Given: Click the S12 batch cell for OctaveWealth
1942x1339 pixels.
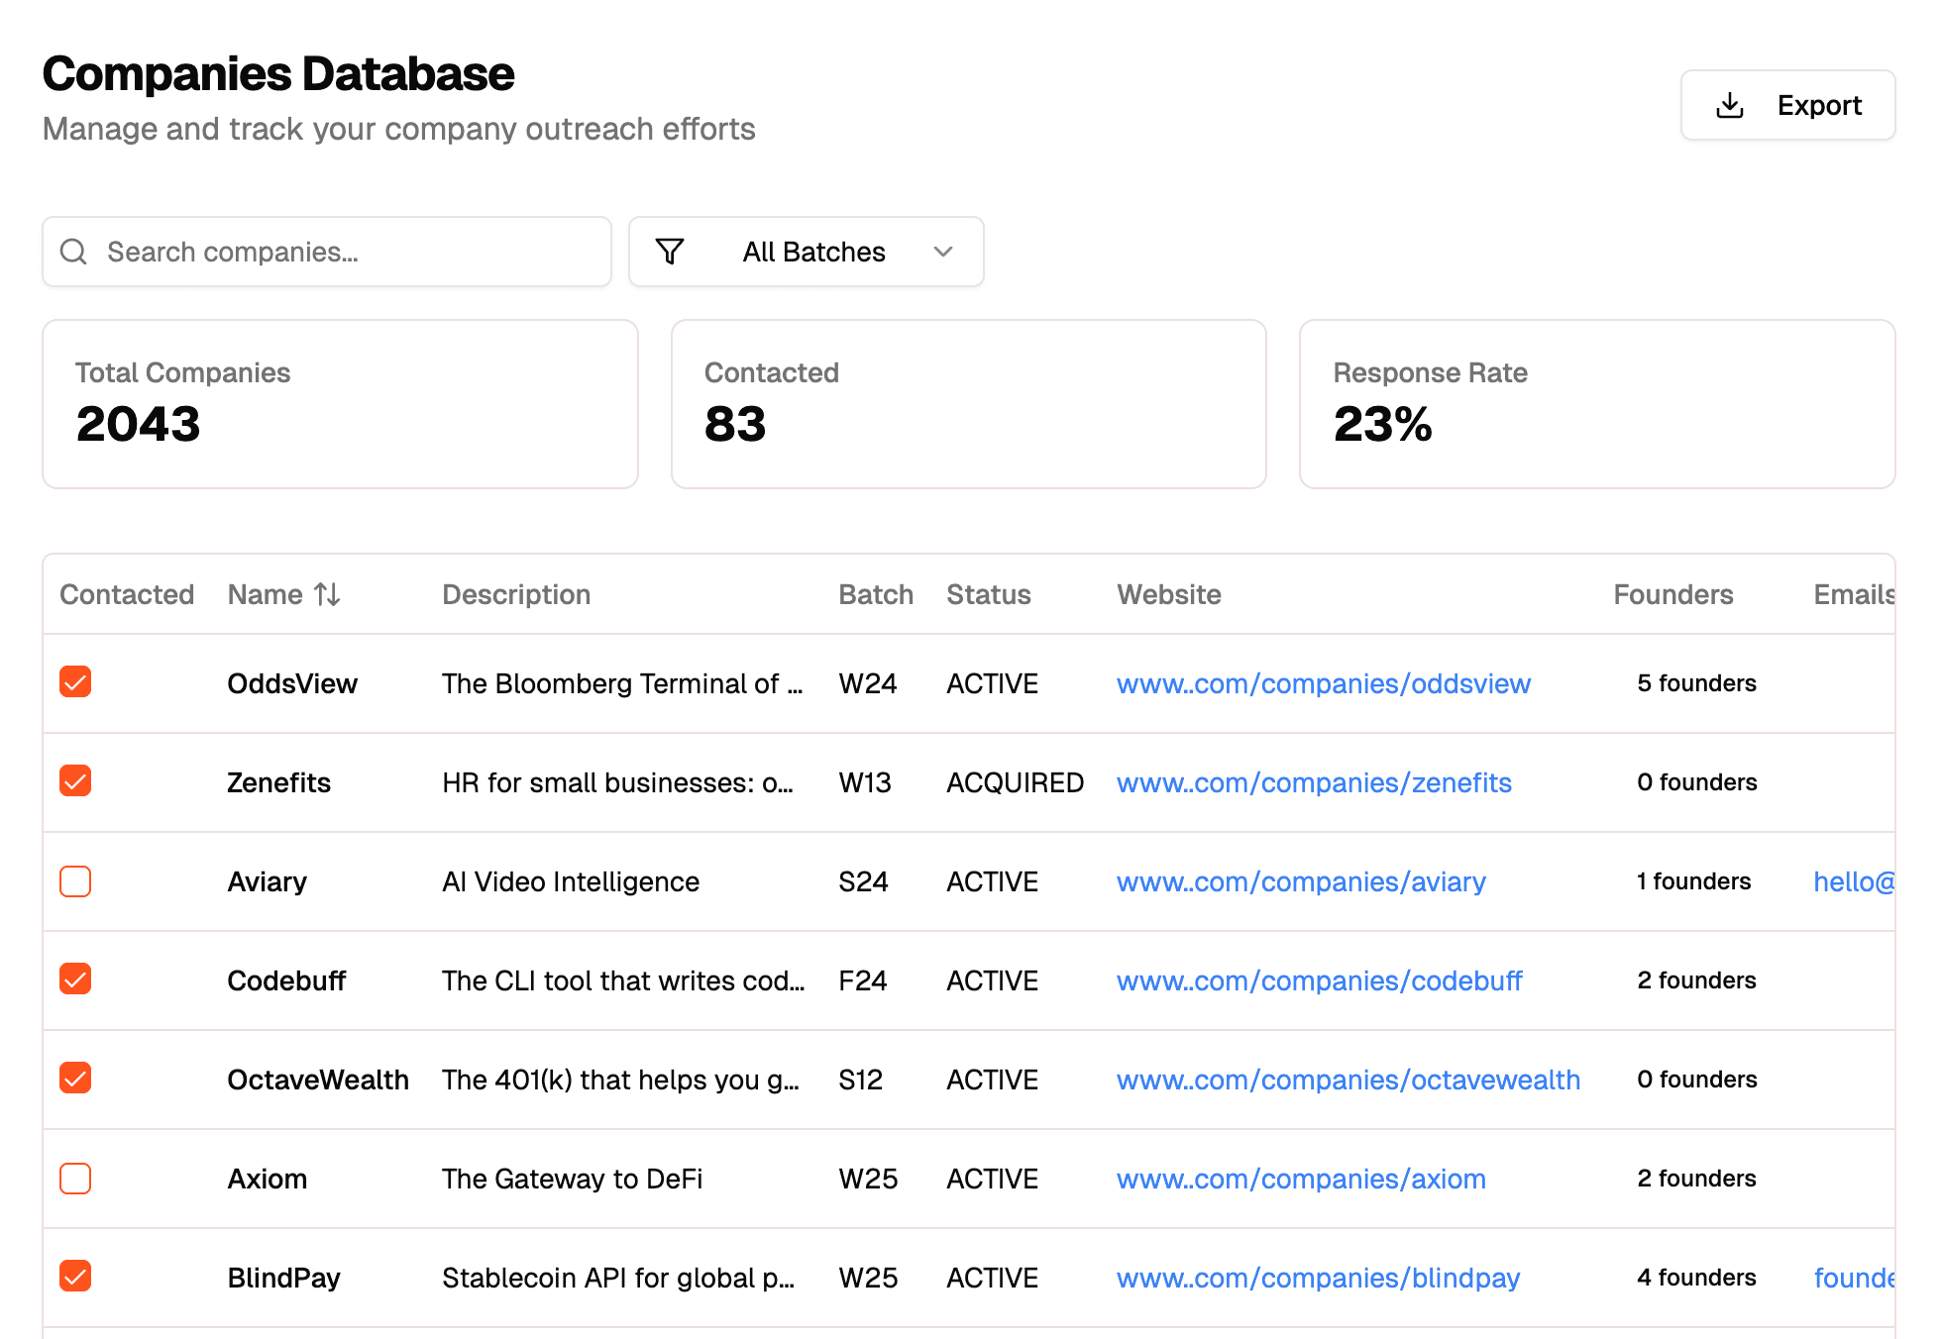Looking at the screenshot, I should 860,1080.
